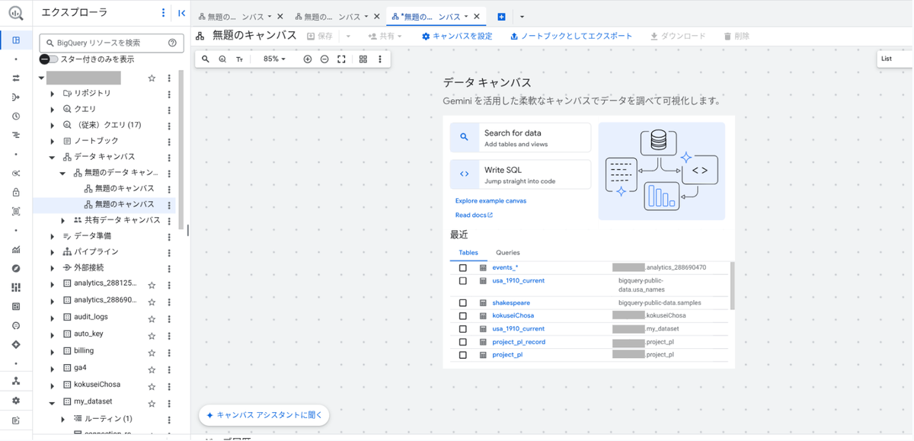Click キャンバス アシスタントに聞く button
The height and width of the screenshot is (441, 914).
(x=264, y=415)
